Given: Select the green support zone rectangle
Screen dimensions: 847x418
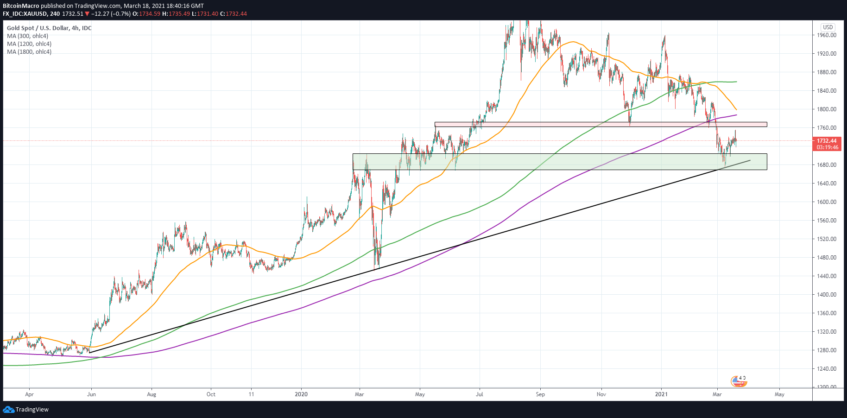Looking at the screenshot, I should point(560,162).
